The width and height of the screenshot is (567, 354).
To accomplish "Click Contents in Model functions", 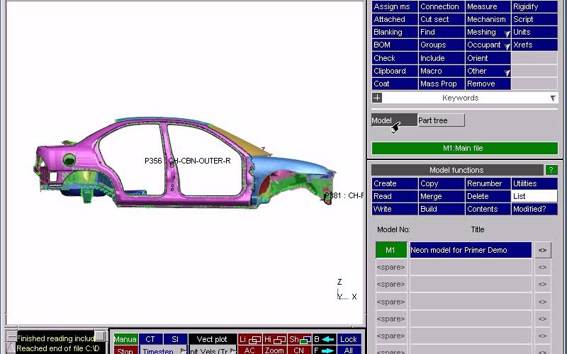I will click(x=488, y=209).
